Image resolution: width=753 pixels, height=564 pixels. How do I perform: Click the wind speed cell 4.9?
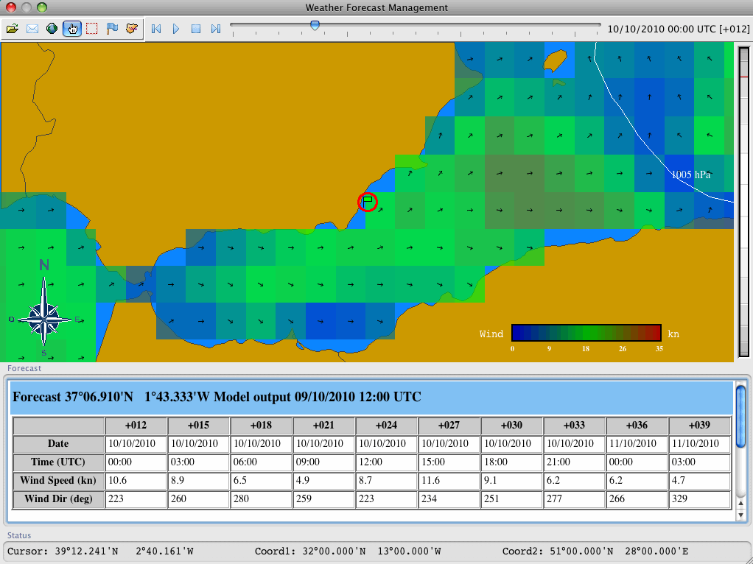[x=323, y=481]
